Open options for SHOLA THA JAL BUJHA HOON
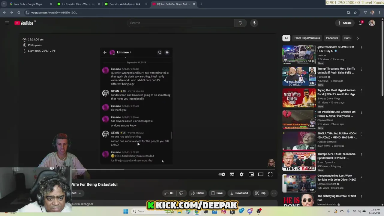This screenshot has height=216, width=384. pos(361,134)
